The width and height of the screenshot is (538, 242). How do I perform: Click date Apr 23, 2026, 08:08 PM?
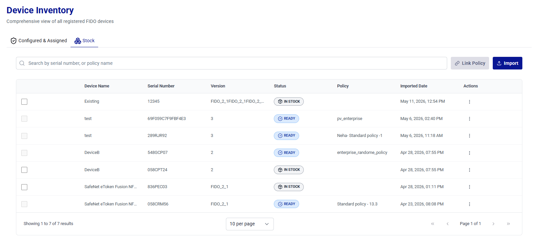[x=422, y=204]
